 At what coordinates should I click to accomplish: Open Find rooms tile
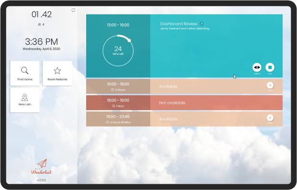coord(25,73)
